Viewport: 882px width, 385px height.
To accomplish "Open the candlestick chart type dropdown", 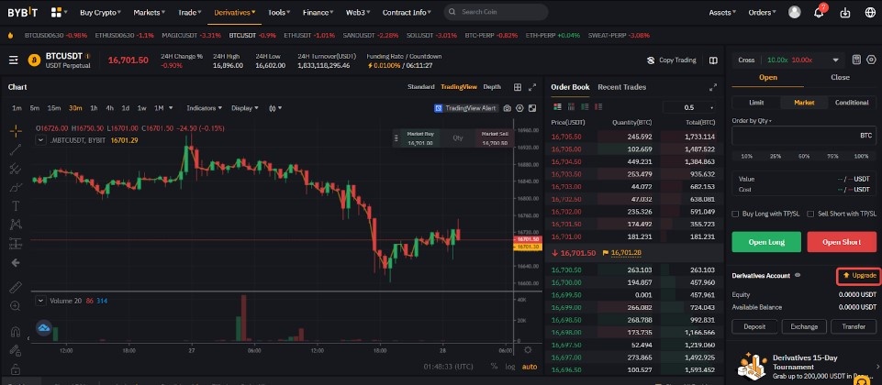I will [275, 108].
